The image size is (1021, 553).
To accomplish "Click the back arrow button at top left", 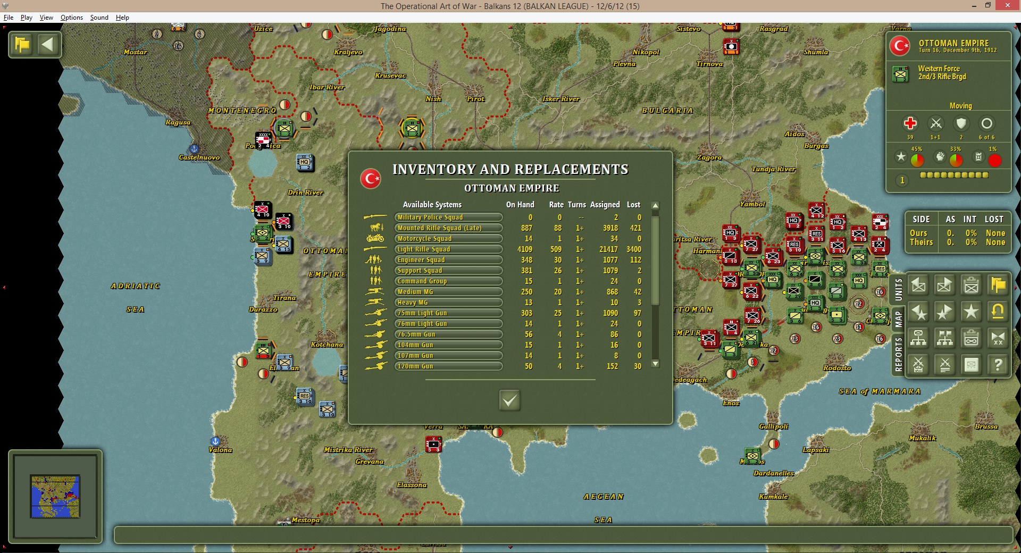I will pyautogui.click(x=48, y=45).
